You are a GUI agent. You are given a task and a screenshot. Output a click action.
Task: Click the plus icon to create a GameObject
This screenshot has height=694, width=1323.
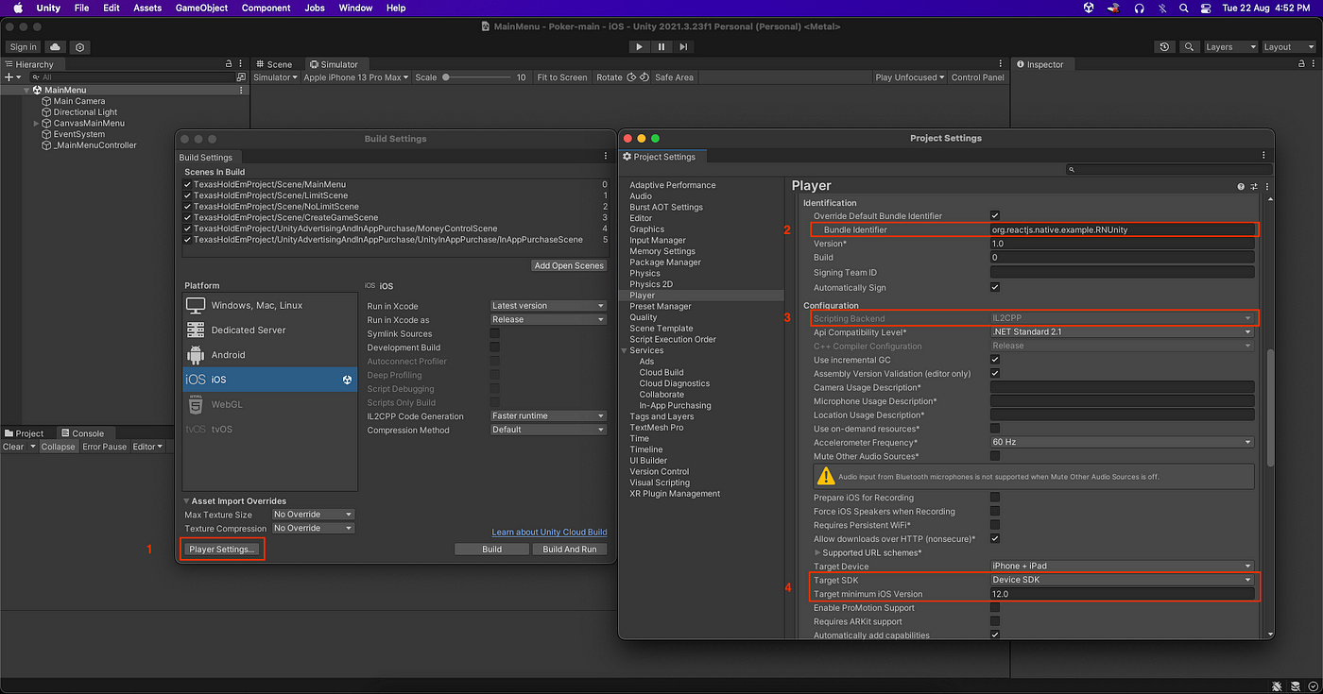(9, 77)
